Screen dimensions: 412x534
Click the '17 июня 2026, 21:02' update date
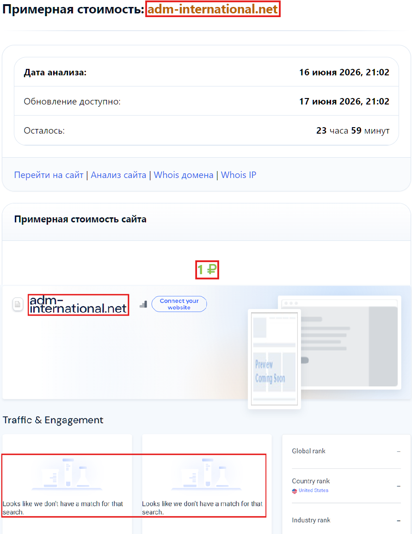tap(344, 101)
